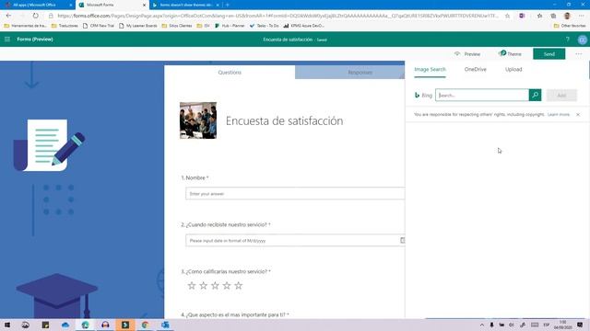
Task: Click Forms (Preview) header link
Action: (35, 39)
